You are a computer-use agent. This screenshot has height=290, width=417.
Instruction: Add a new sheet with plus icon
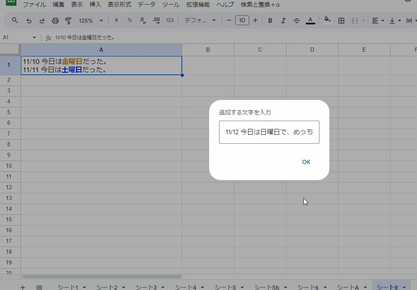[23, 287]
